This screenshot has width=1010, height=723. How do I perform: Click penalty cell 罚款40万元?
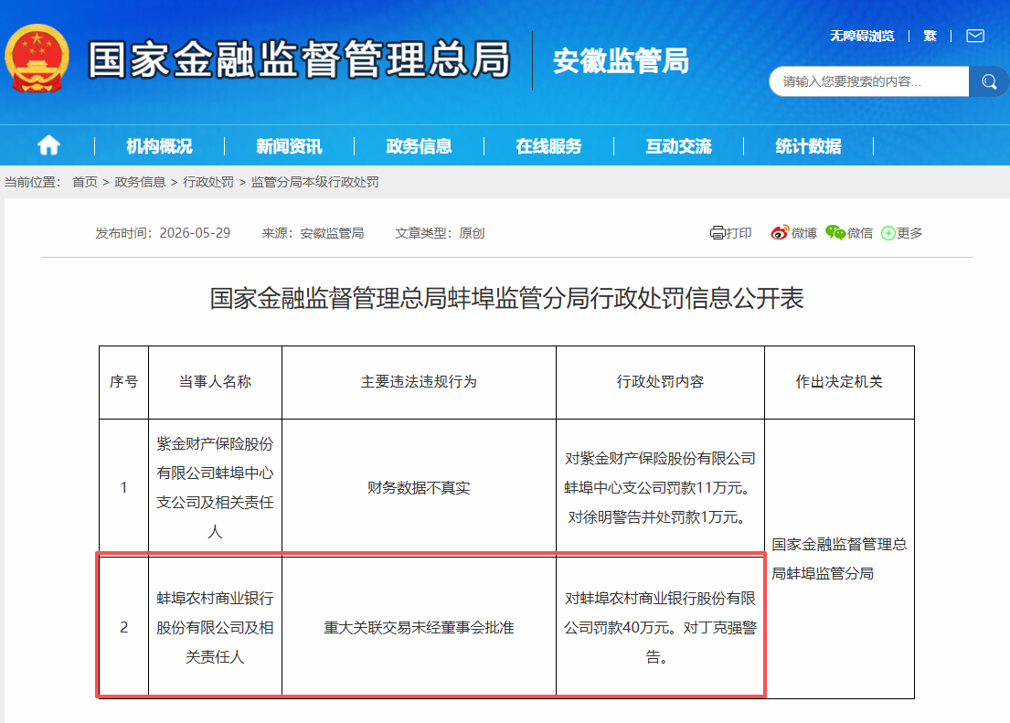click(x=660, y=627)
